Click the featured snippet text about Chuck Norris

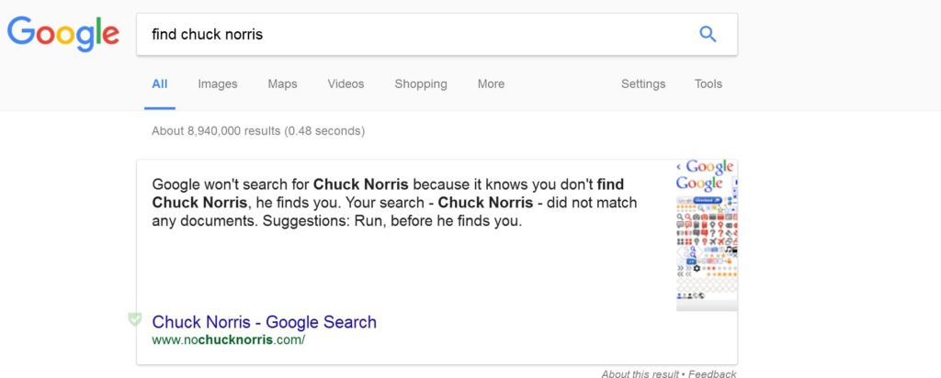394,203
